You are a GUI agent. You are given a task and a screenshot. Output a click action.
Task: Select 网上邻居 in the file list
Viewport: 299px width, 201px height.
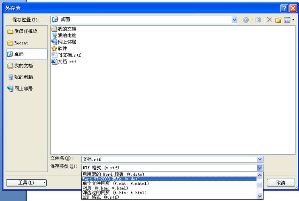64,42
